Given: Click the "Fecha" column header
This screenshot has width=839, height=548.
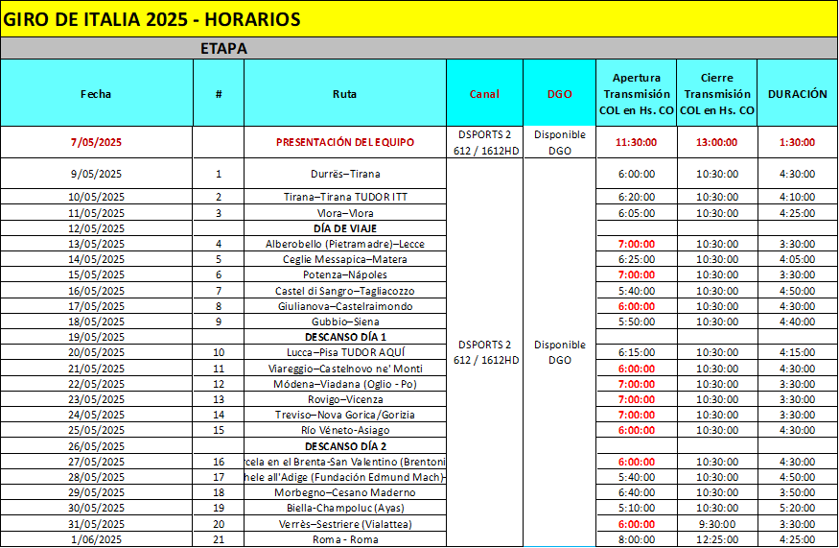Looking at the screenshot, I should pos(96,94).
